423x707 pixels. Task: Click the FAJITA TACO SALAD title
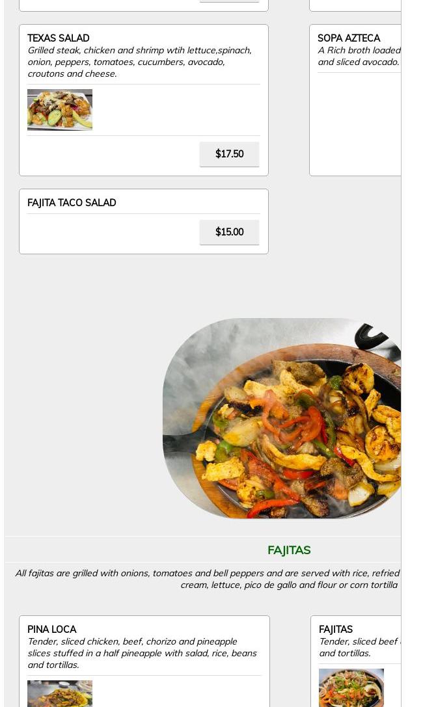pyautogui.click(x=72, y=203)
